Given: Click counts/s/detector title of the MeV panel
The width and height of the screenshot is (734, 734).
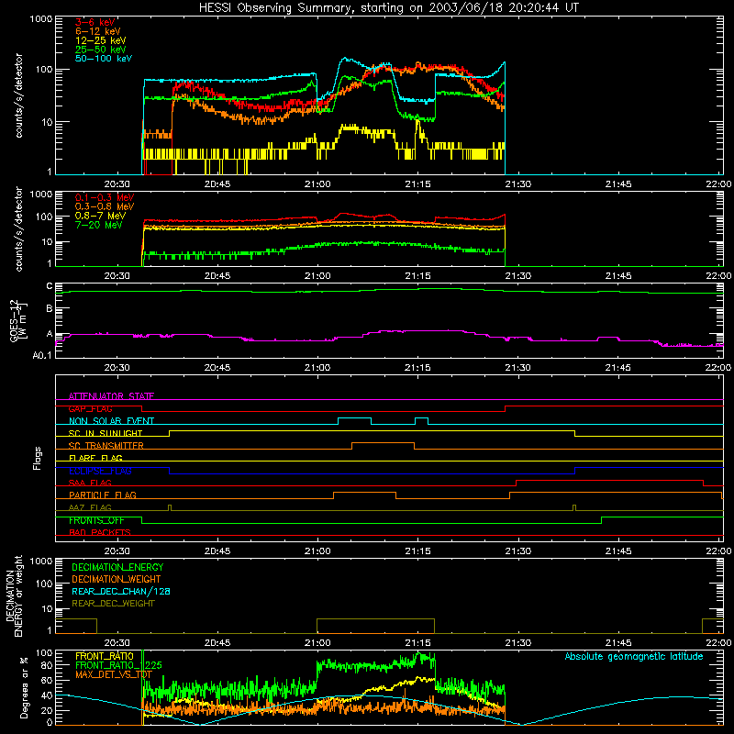Looking at the screenshot, I should point(18,228).
